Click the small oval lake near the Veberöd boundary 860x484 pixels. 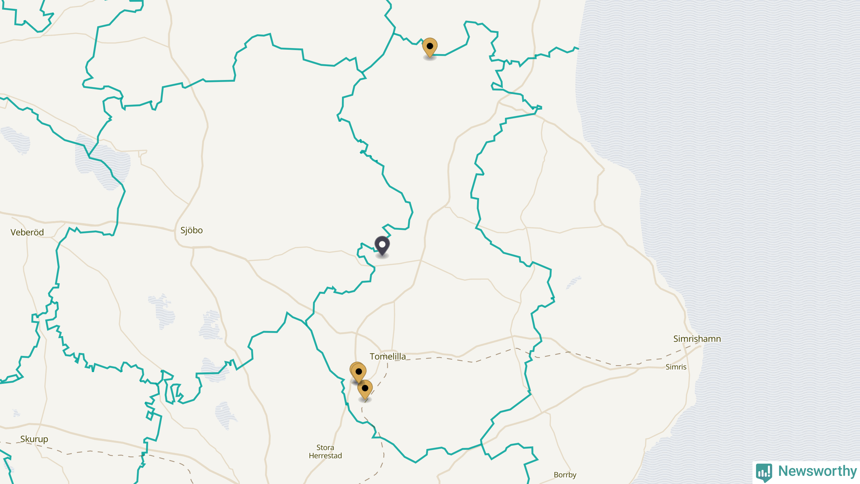click(16, 140)
